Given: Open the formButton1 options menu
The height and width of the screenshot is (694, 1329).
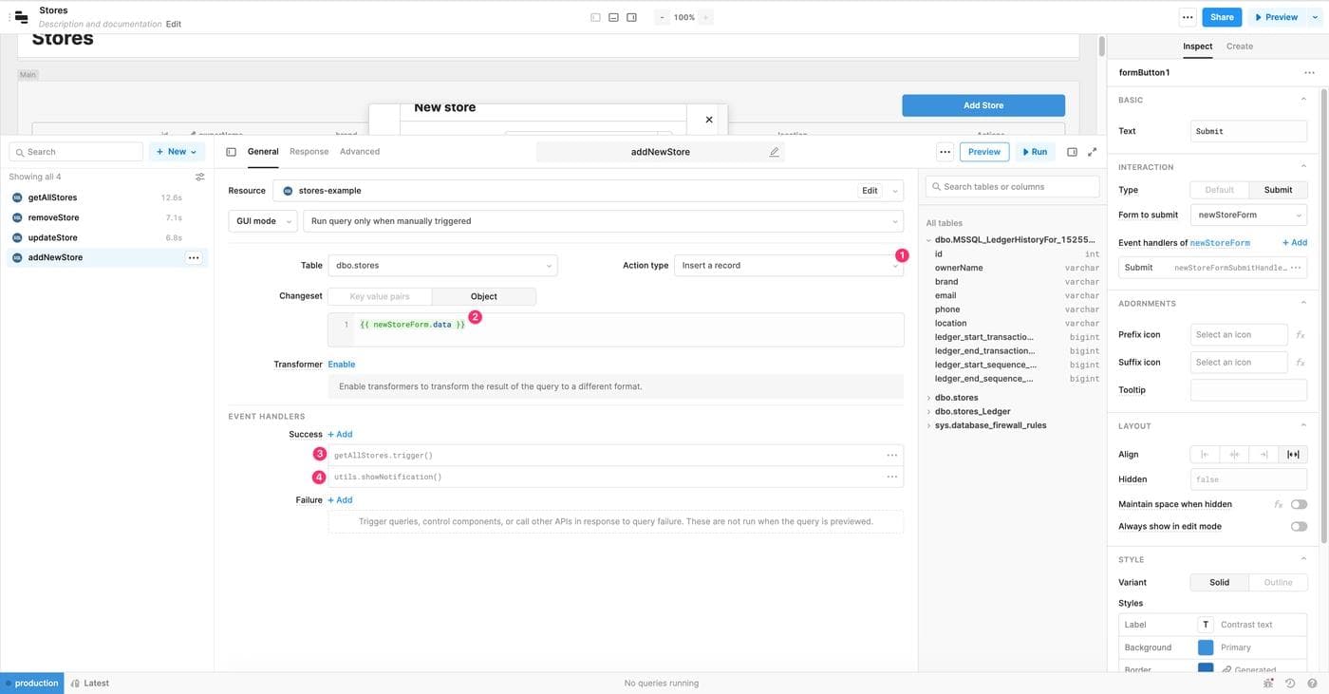Looking at the screenshot, I should pos(1309,72).
